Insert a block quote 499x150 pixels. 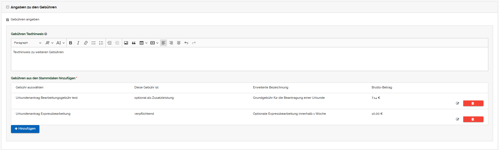(134, 43)
